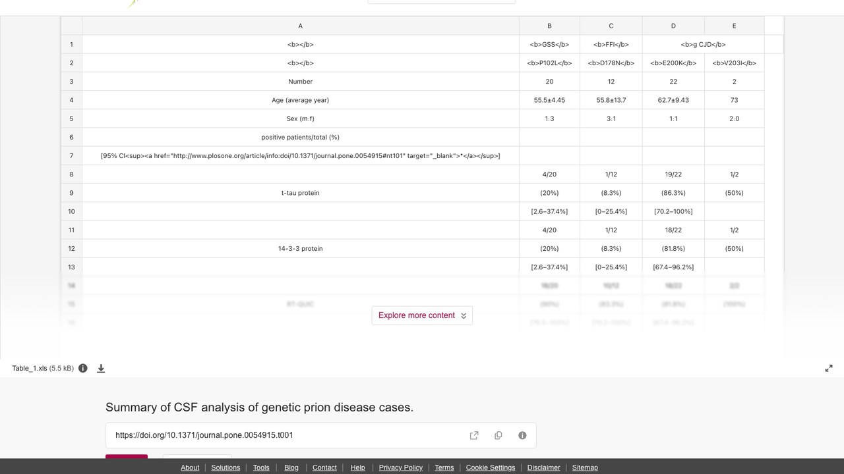The width and height of the screenshot is (844, 474).
Task: Click the table title 'Summary of CSF analysis'
Action: pos(260,407)
